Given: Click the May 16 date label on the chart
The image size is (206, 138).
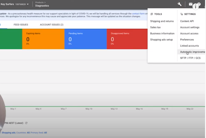Looking at the screenshot, I should click(139, 109).
